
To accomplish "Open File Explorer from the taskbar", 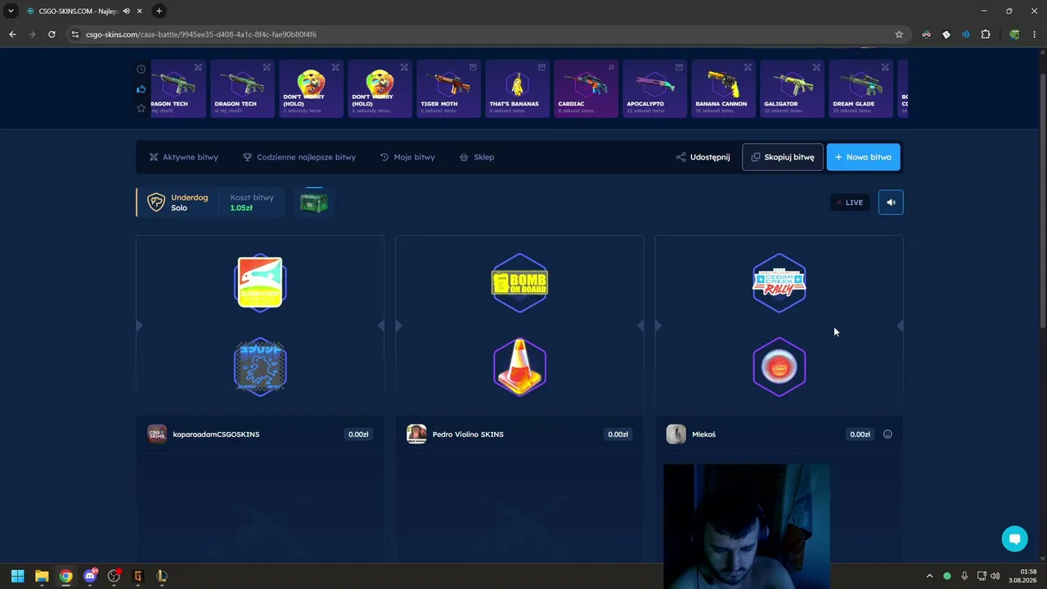I will pyautogui.click(x=42, y=576).
